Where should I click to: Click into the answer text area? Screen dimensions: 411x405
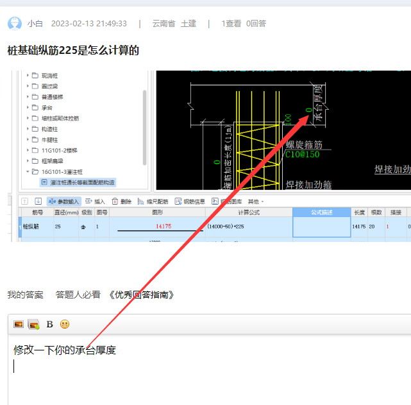[x=210, y=370]
